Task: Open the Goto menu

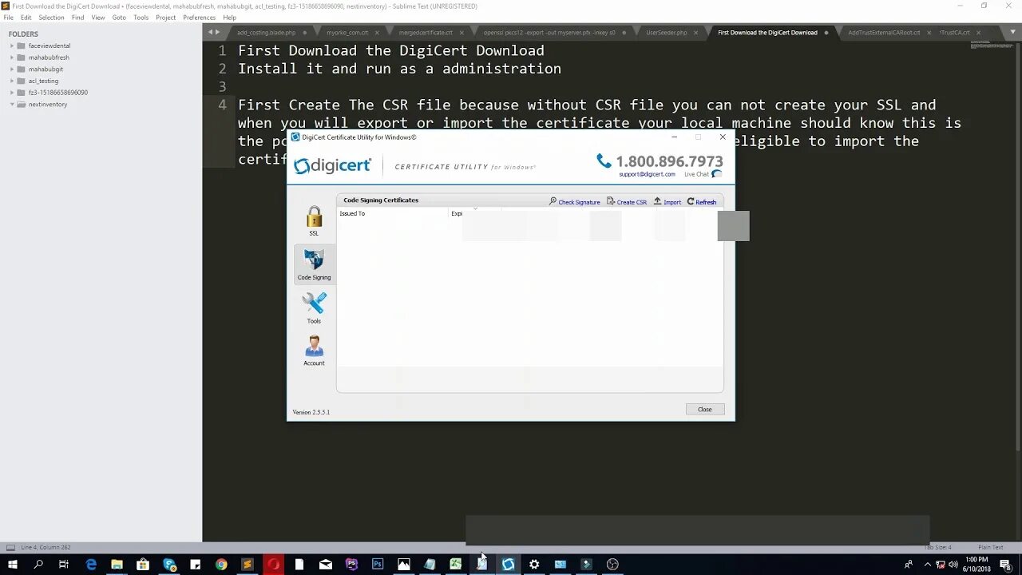Action: (119, 18)
